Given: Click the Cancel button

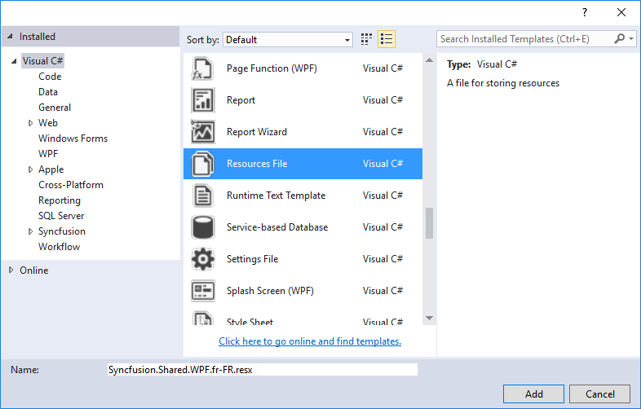Looking at the screenshot, I should pos(599,394).
